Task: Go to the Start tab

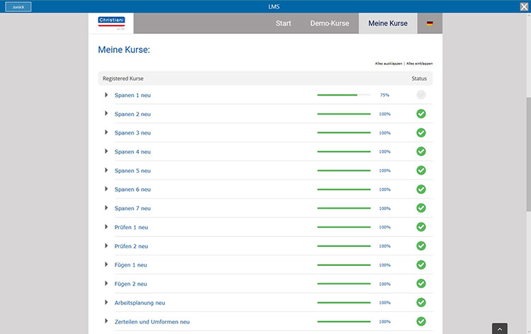Action: point(283,23)
